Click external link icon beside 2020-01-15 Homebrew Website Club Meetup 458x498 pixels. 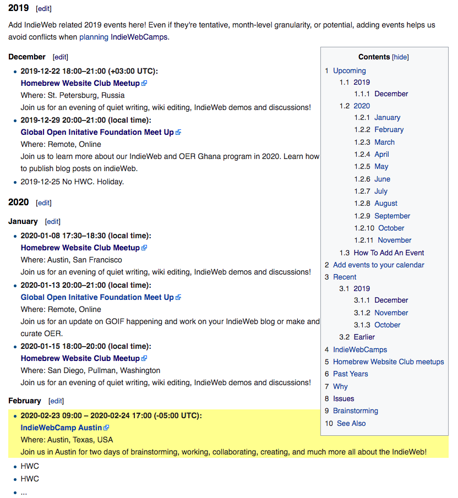[x=144, y=358]
